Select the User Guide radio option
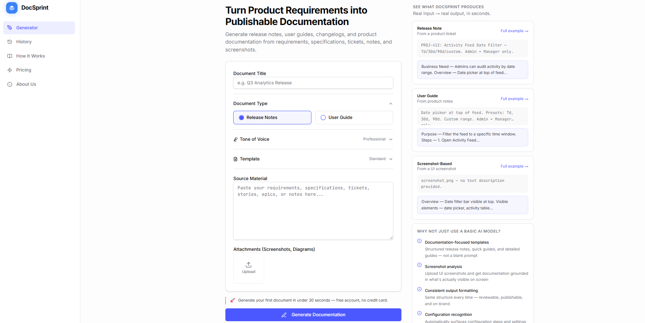645x323 pixels. [x=354, y=118]
